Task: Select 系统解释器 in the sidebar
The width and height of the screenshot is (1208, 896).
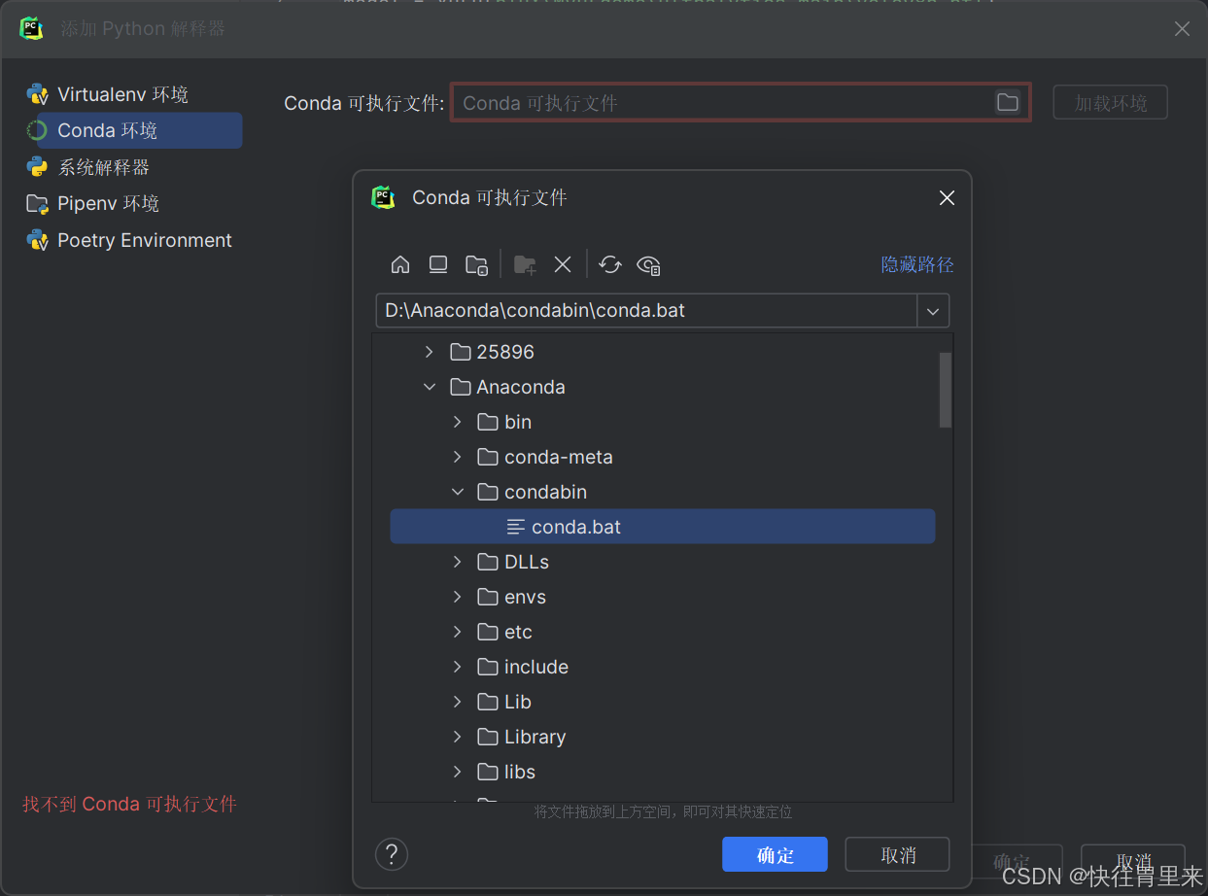Action: 104,167
